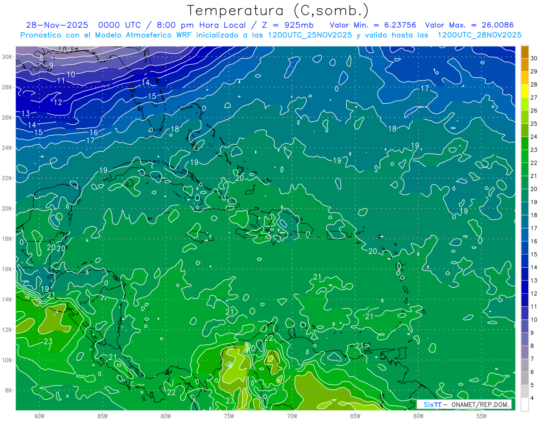Click the longitude axis label "85W"
The width and height of the screenshot is (546, 422).
click(102, 417)
